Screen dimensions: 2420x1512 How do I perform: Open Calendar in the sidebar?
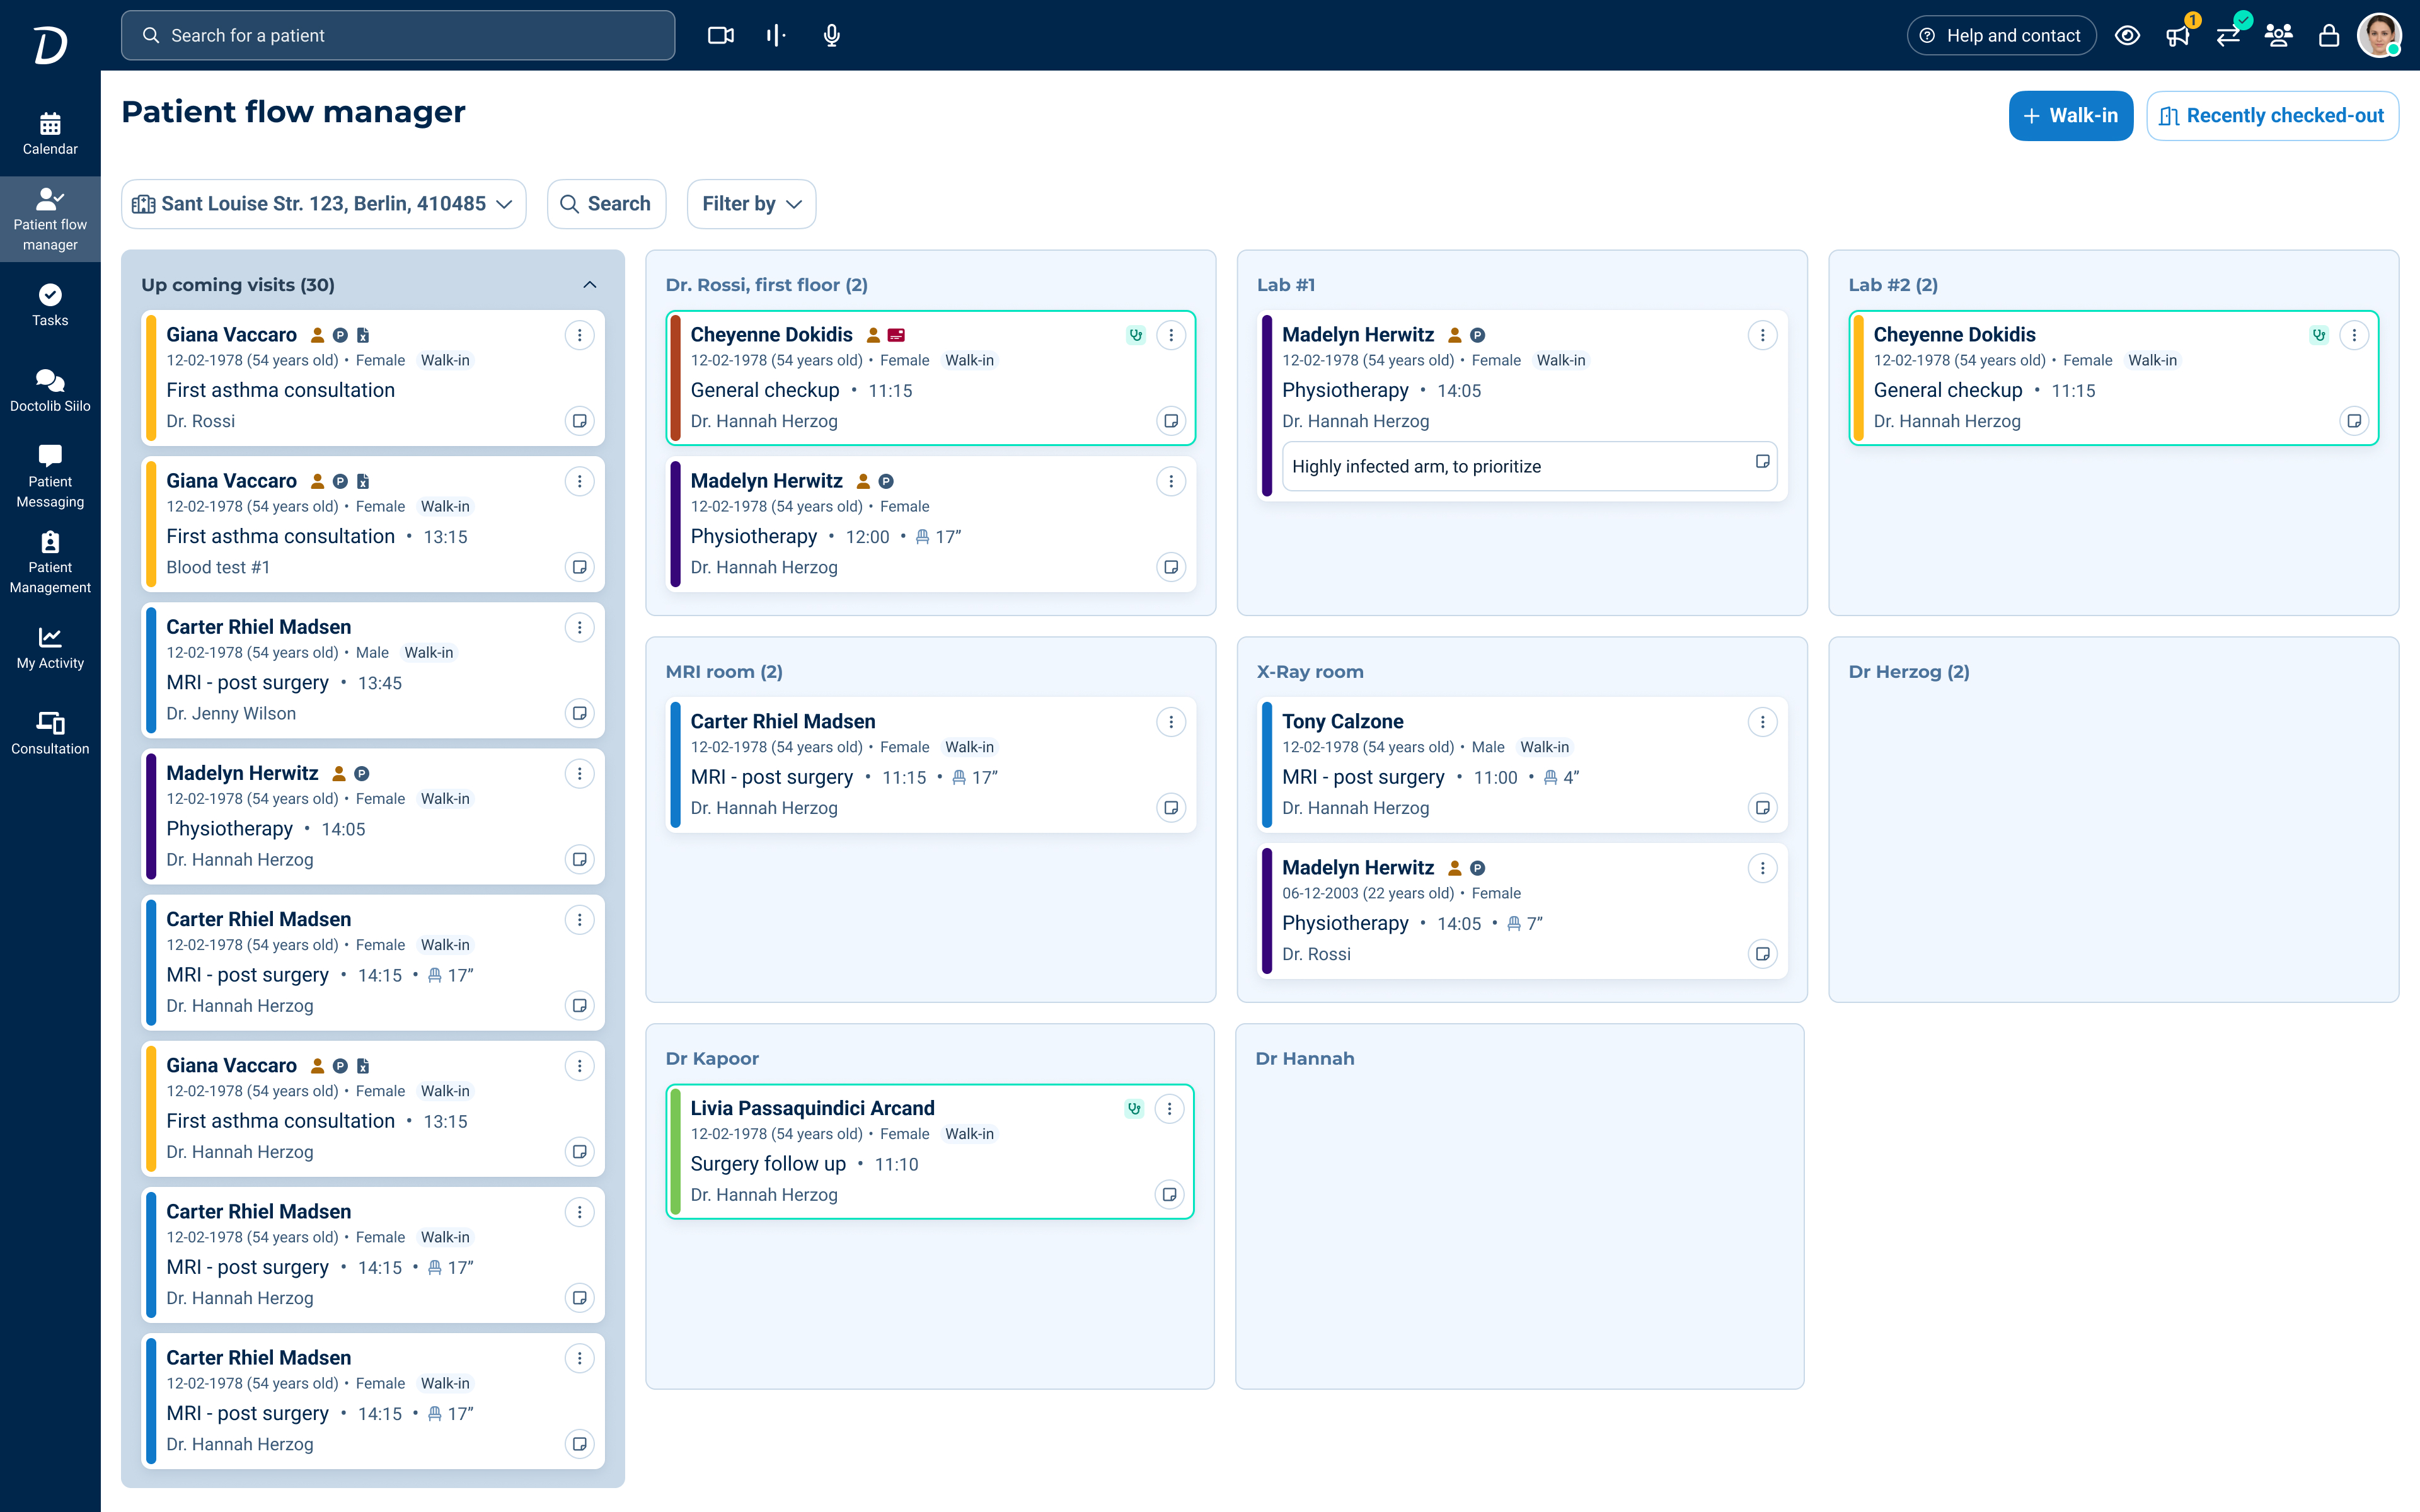point(50,134)
